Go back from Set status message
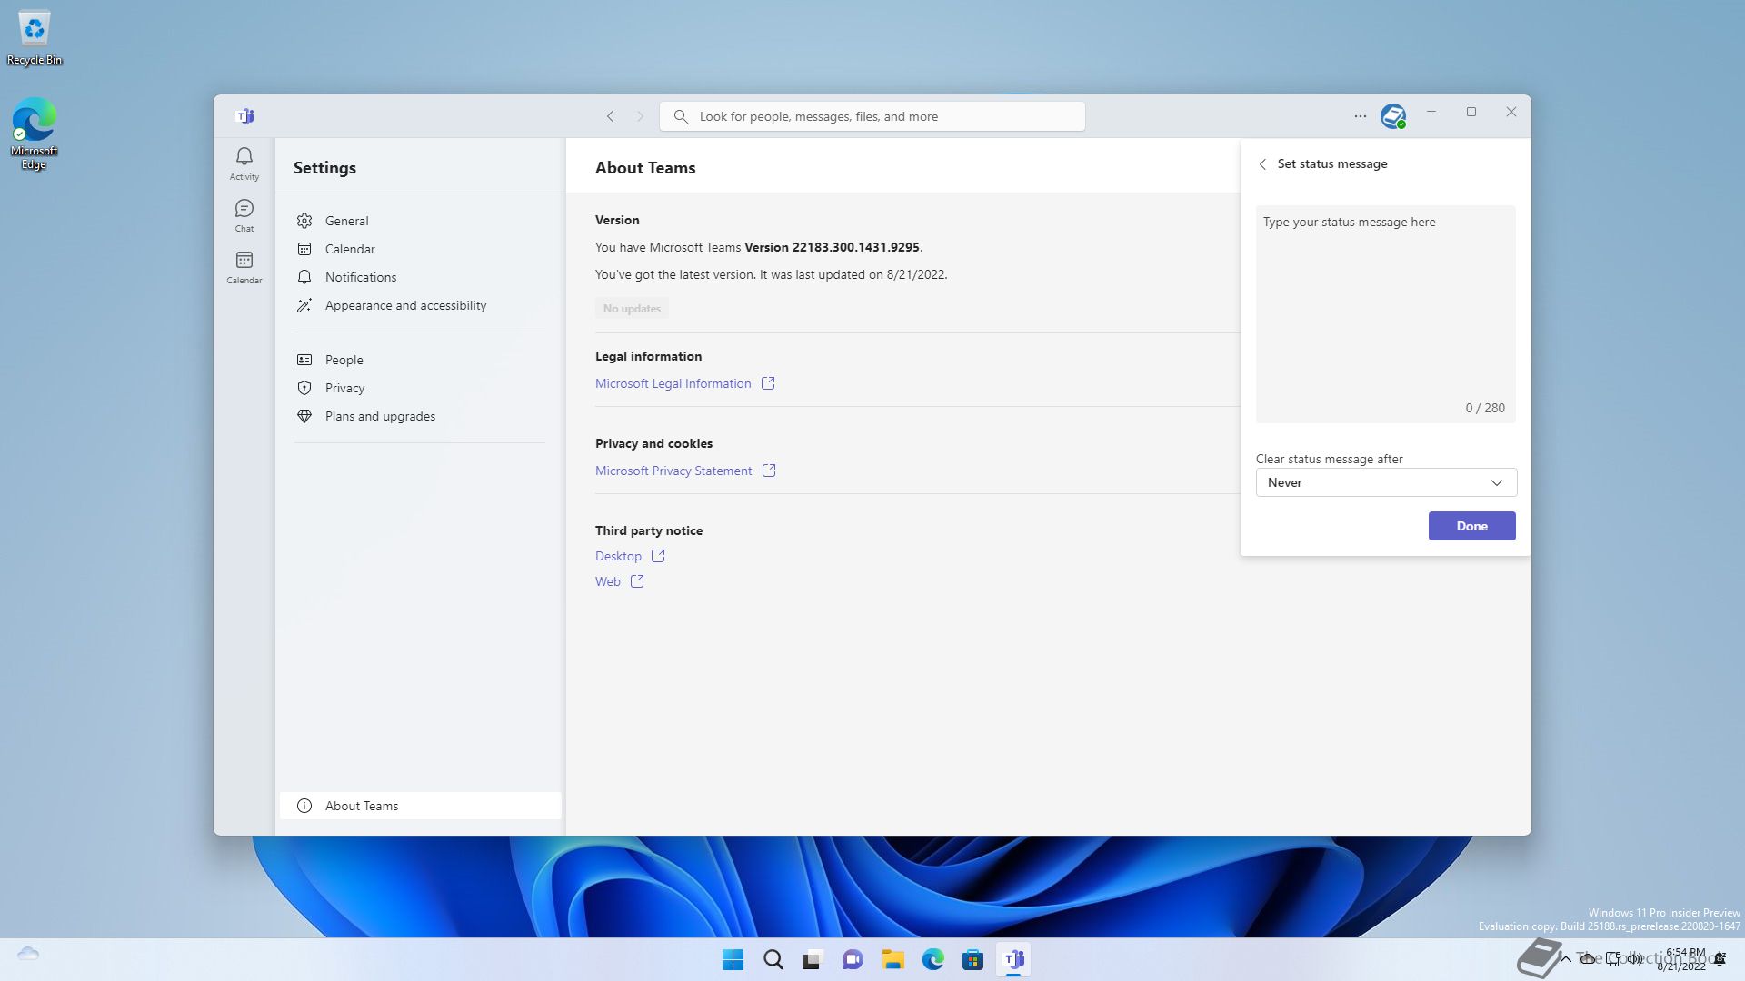This screenshot has width=1745, height=981. coord(1262,164)
